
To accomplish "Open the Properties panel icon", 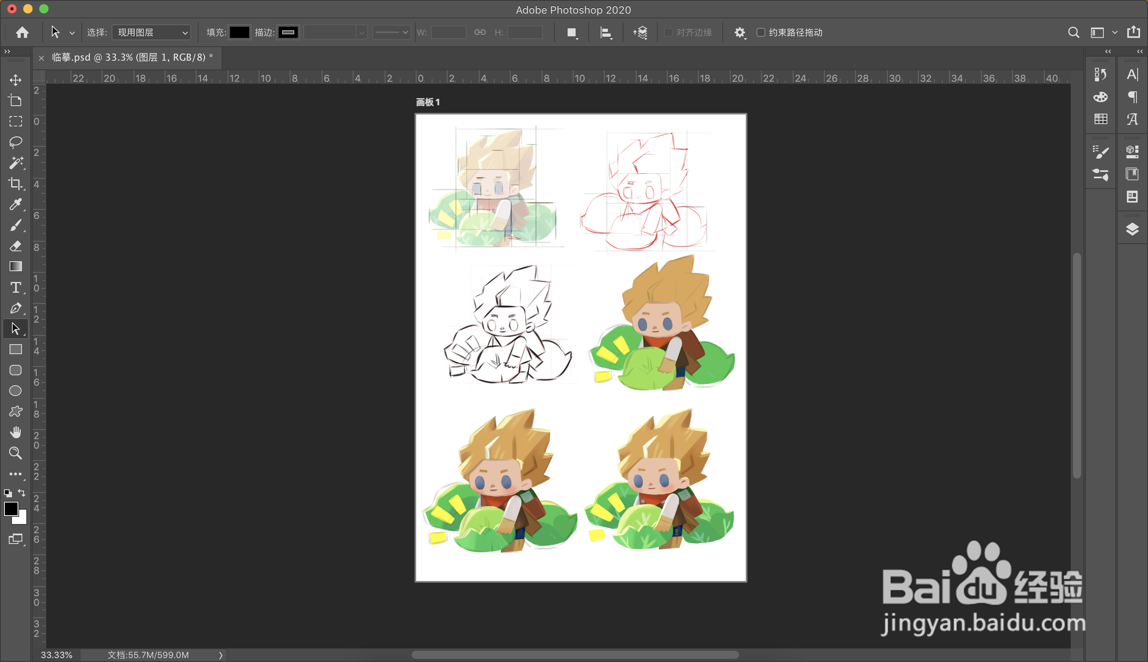I will point(1132,197).
